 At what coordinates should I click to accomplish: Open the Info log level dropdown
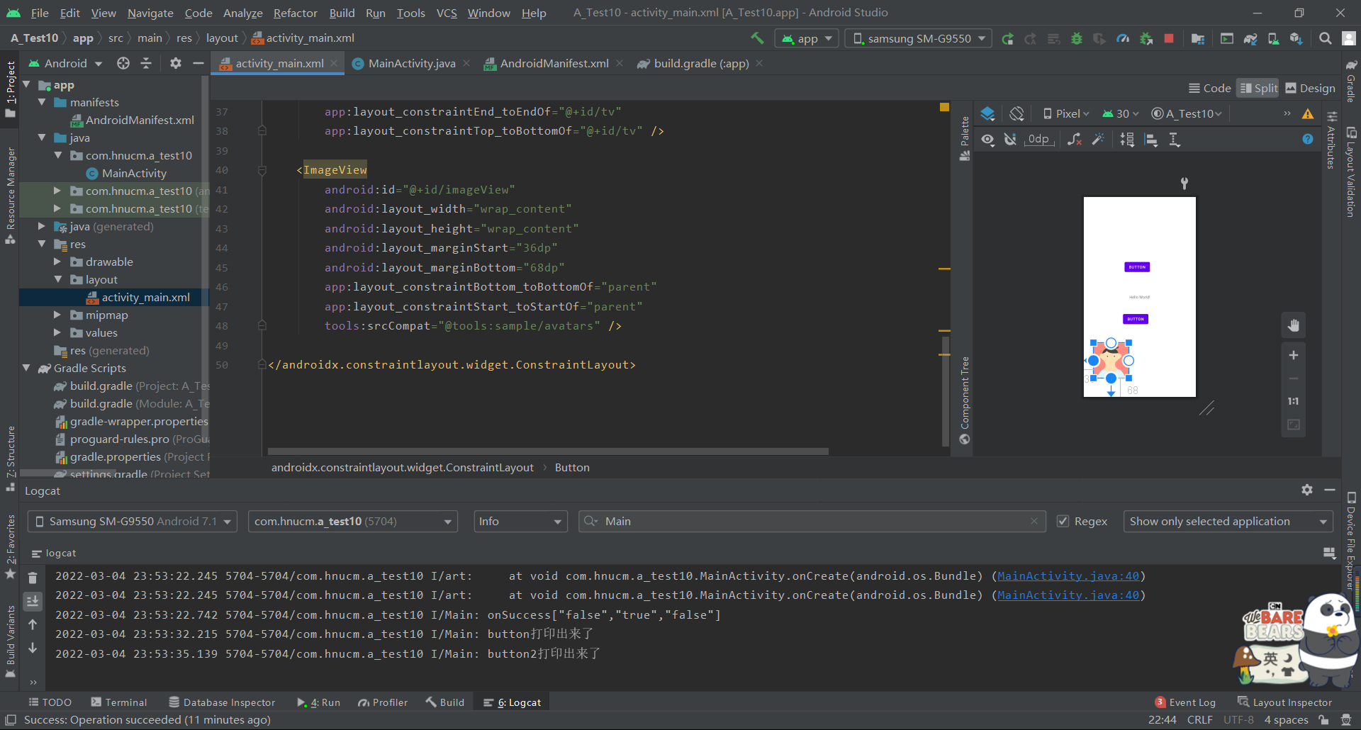click(520, 521)
